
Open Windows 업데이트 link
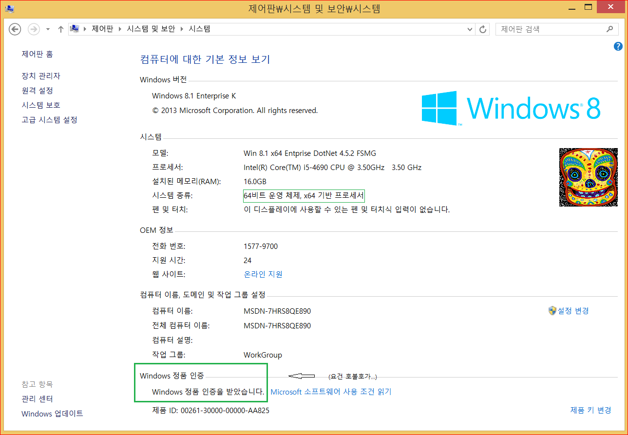pyautogui.click(x=52, y=414)
